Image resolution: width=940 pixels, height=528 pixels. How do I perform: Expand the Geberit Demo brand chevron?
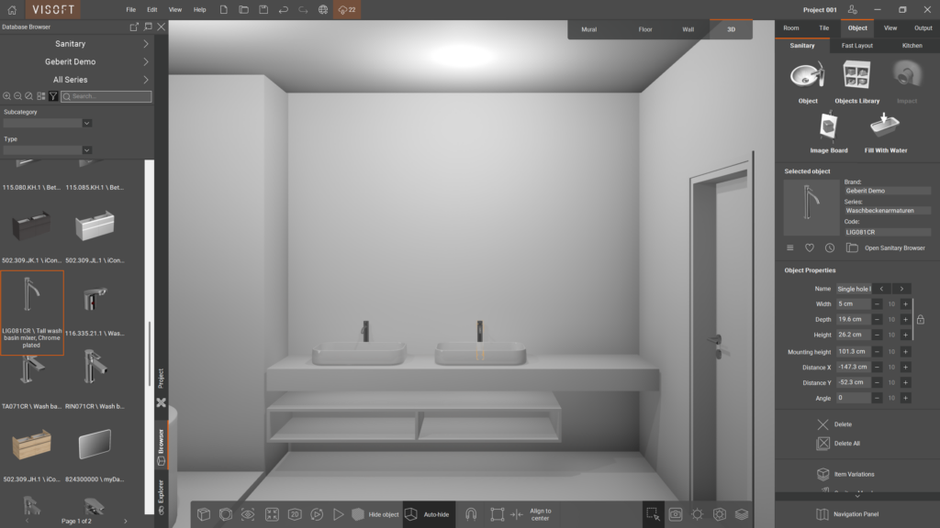coord(146,61)
